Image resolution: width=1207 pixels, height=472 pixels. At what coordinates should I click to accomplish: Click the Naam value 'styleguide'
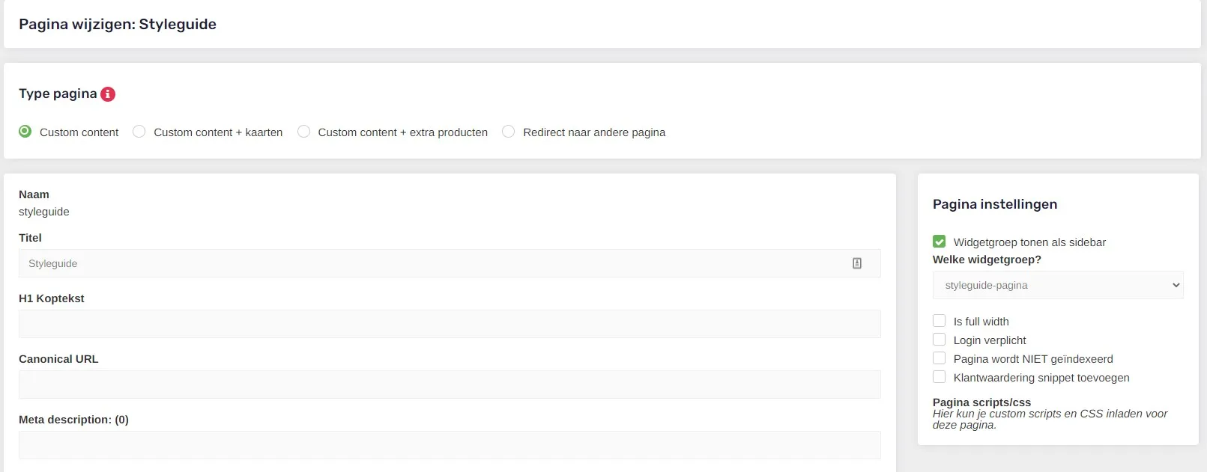(44, 212)
